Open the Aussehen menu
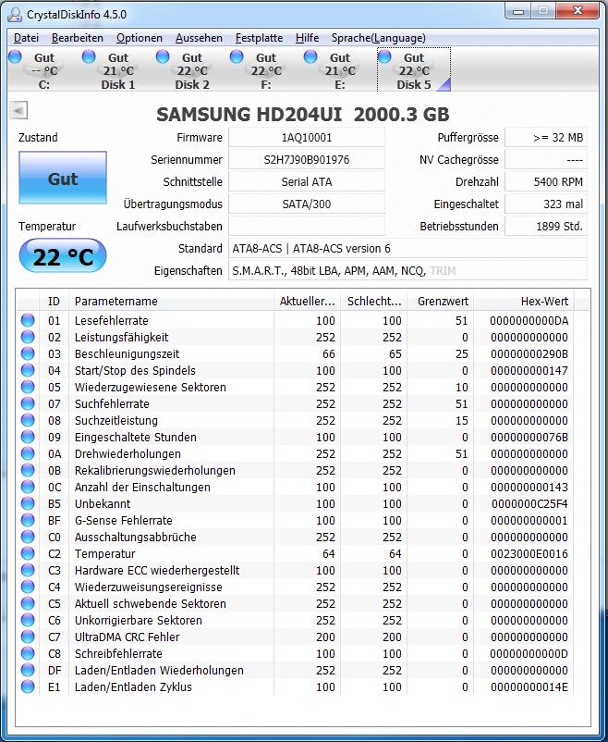The image size is (608, 742). (199, 38)
